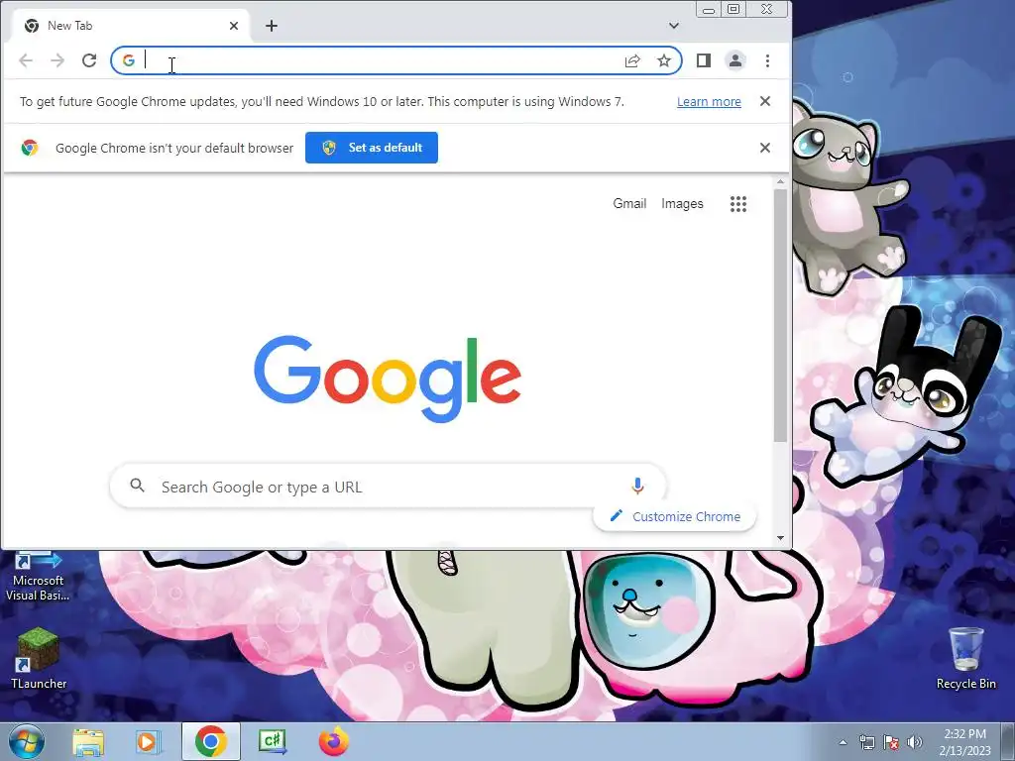Open a new tab with plus button
Viewport: 1015px width, 761px height.
click(272, 26)
